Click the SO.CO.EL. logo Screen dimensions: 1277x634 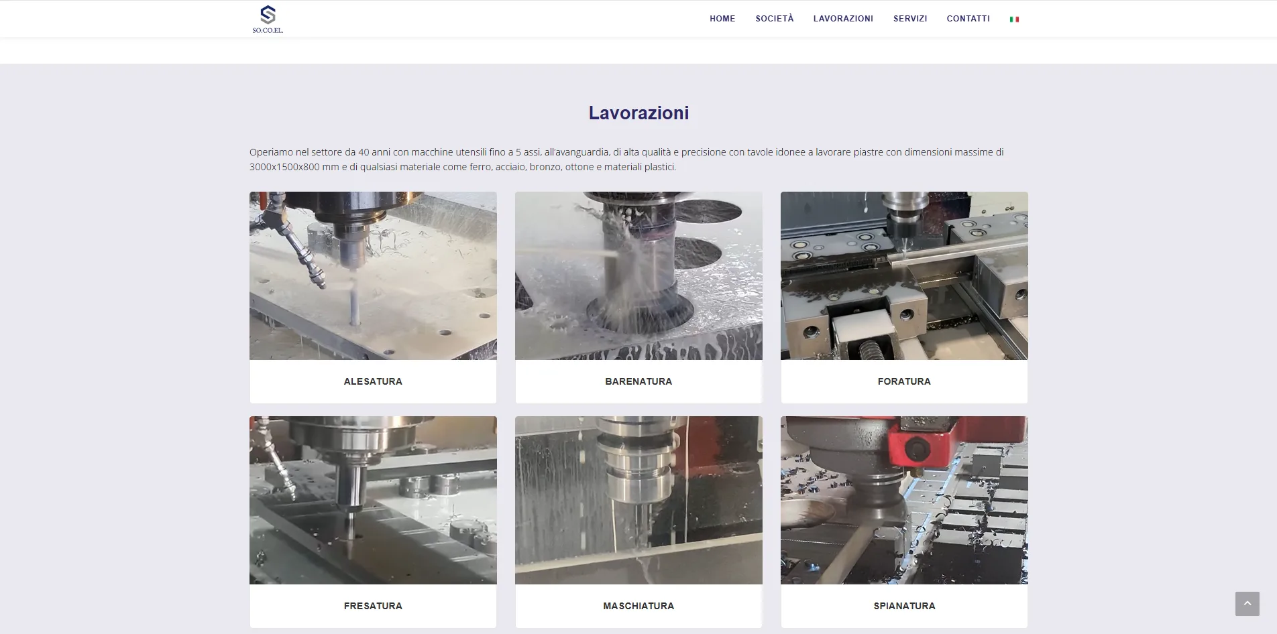[268, 19]
